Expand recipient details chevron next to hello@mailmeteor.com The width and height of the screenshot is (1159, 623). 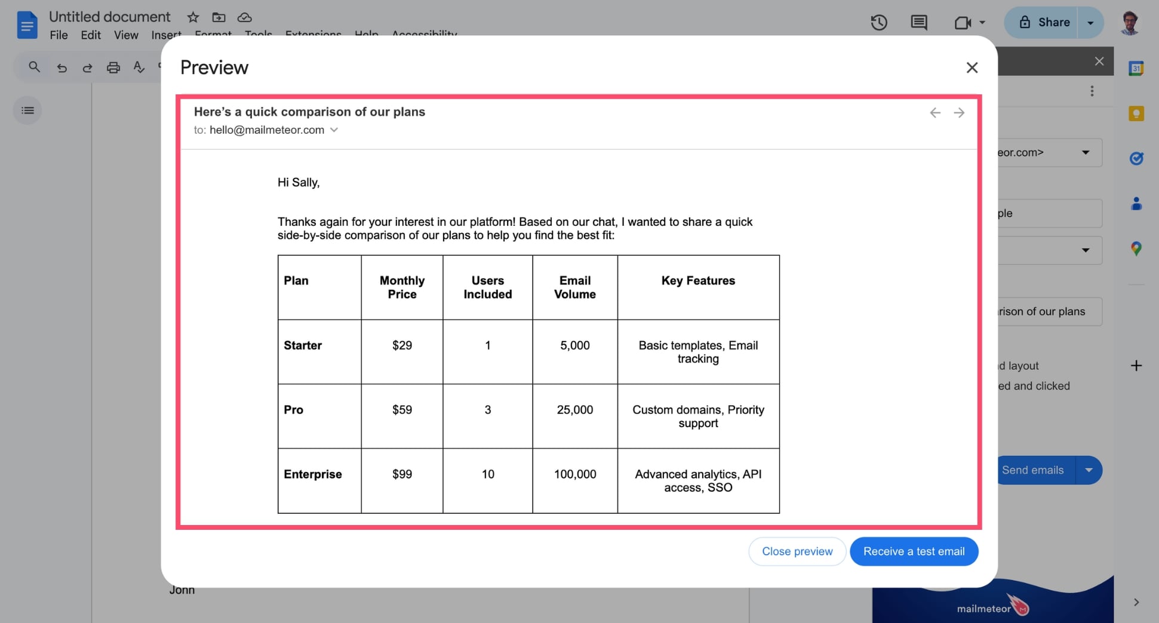click(334, 130)
